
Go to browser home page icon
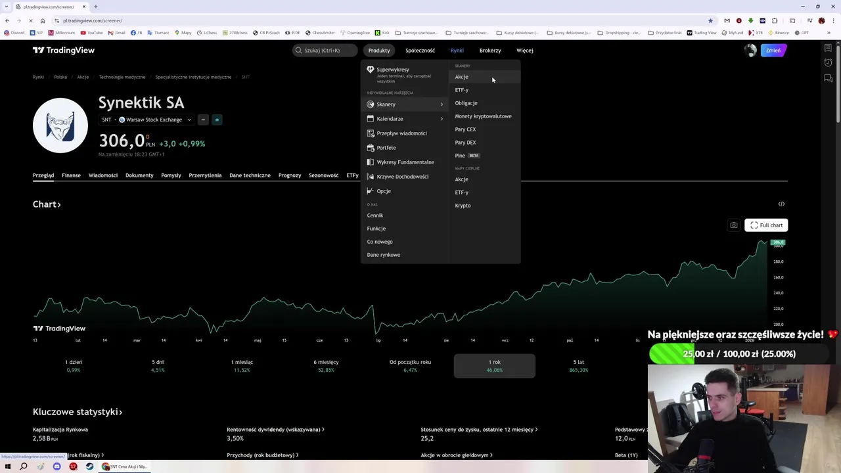click(x=43, y=20)
